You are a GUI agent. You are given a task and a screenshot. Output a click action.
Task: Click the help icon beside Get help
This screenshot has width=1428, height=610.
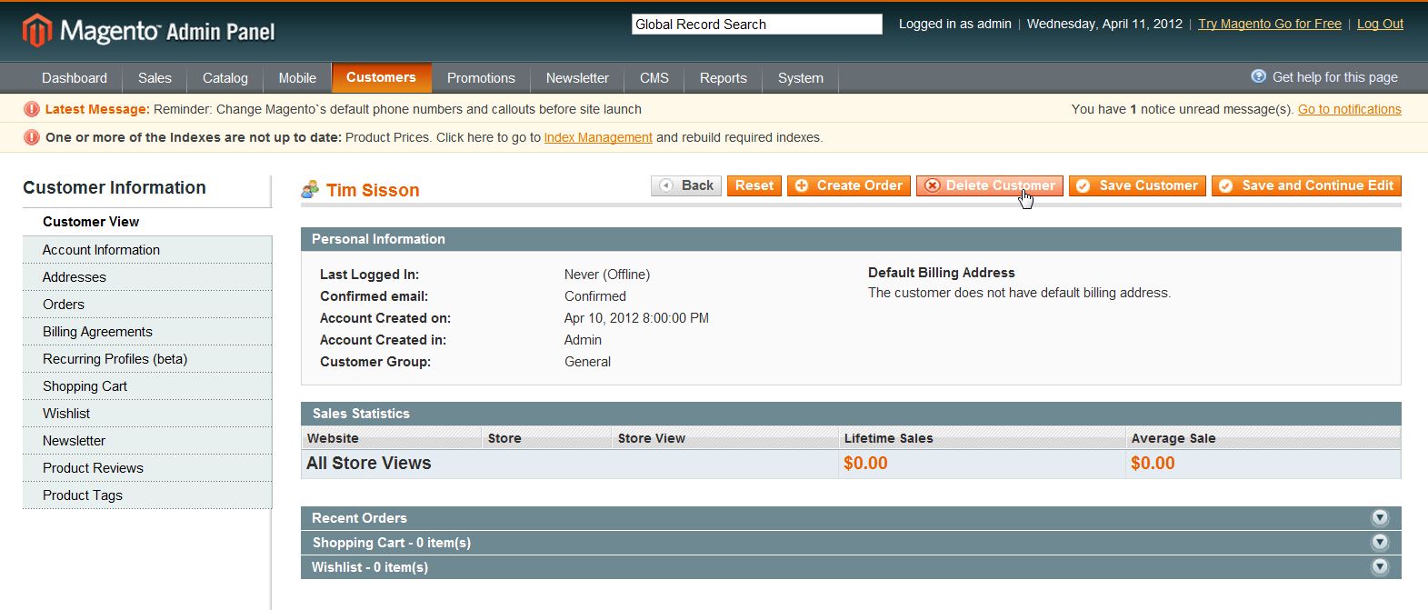click(1258, 76)
